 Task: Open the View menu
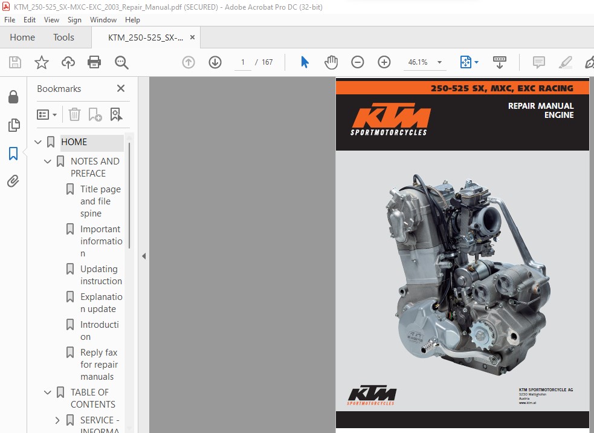pyautogui.click(x=51, y=20)
